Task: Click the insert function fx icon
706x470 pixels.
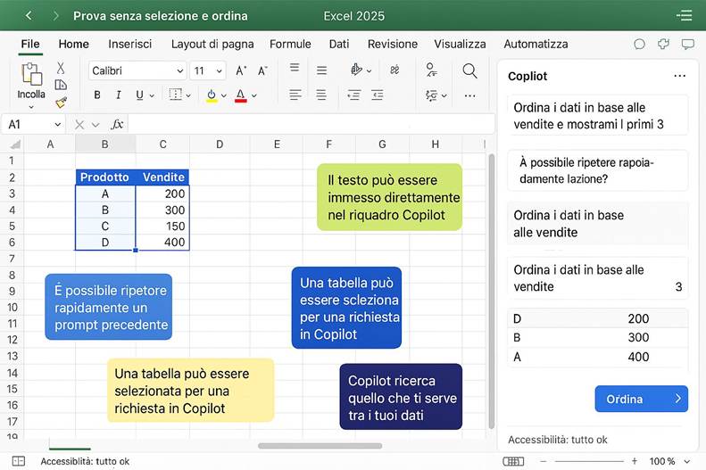Action: [117, 124]
